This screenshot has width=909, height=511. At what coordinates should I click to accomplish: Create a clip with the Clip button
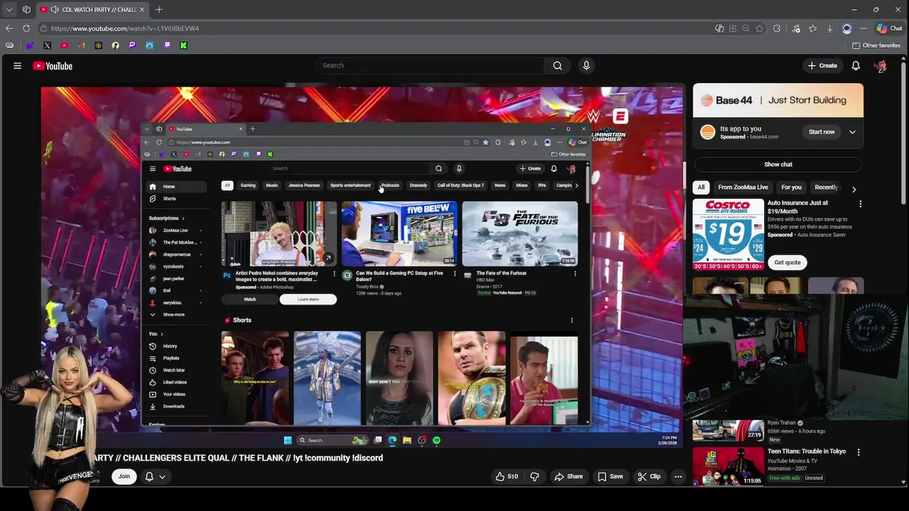(x=649, y=477)
